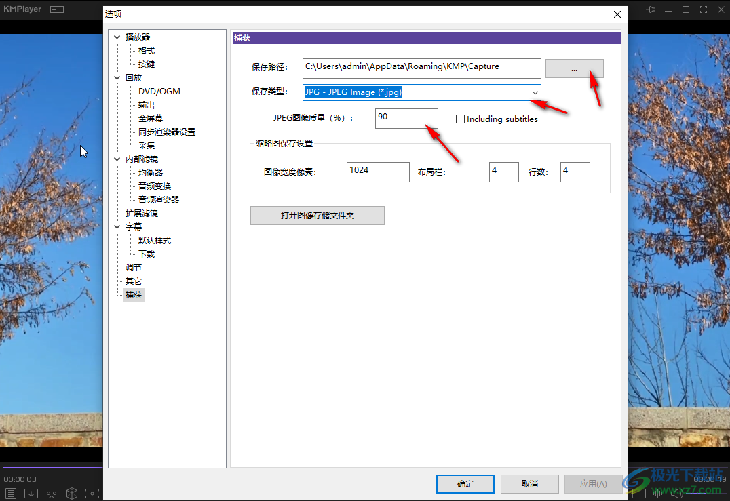Image resolution: width=730 pixels, height=501 pixels.
Task: Click the 图像宽度像素 1024 field
Action: 378,172
